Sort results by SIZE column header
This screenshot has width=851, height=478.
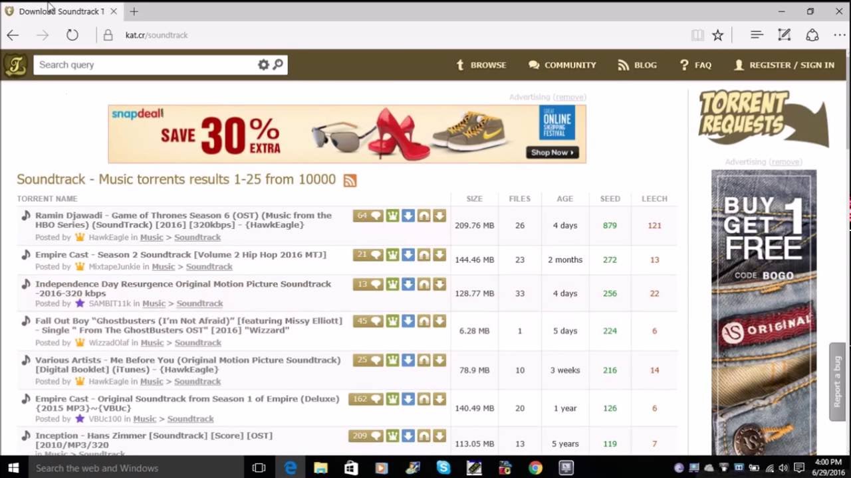pyautogui.click(x=474, y=199)
